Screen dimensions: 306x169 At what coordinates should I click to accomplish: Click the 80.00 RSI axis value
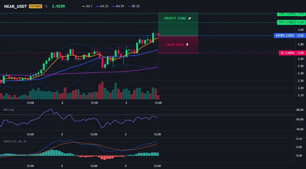tap(300, 110)
